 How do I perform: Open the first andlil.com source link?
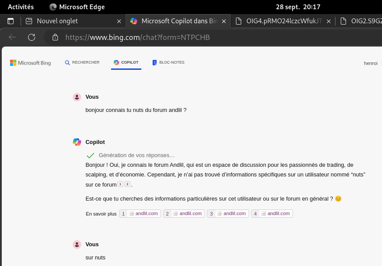pos(140,214)
